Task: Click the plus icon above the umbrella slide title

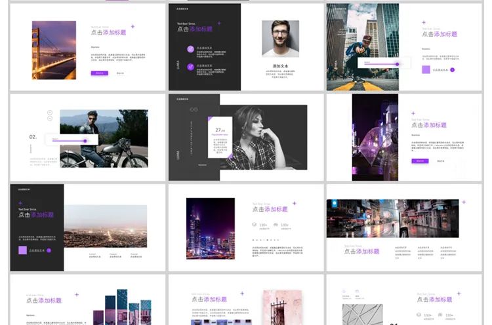Action: tap(413, 113)
